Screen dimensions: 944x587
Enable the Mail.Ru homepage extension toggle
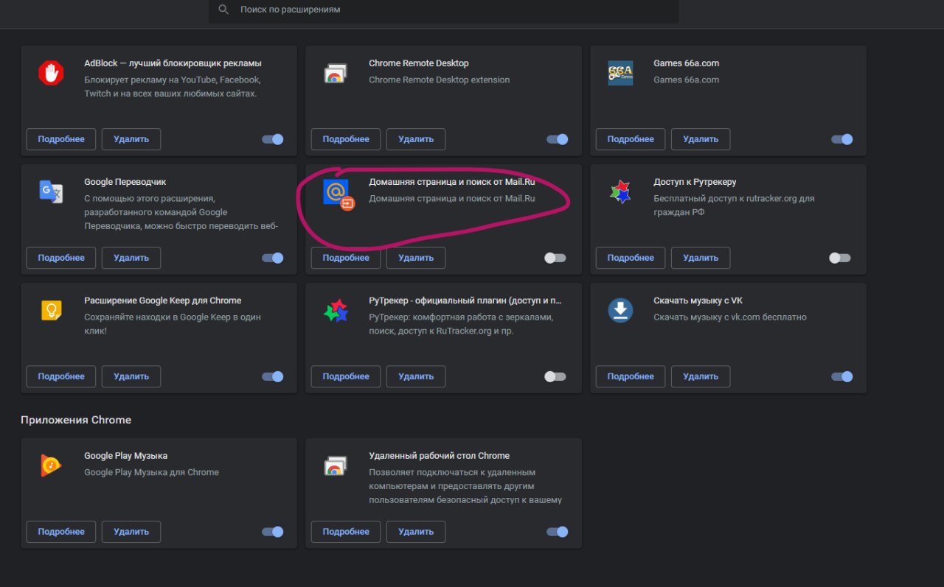click(555, 258)
